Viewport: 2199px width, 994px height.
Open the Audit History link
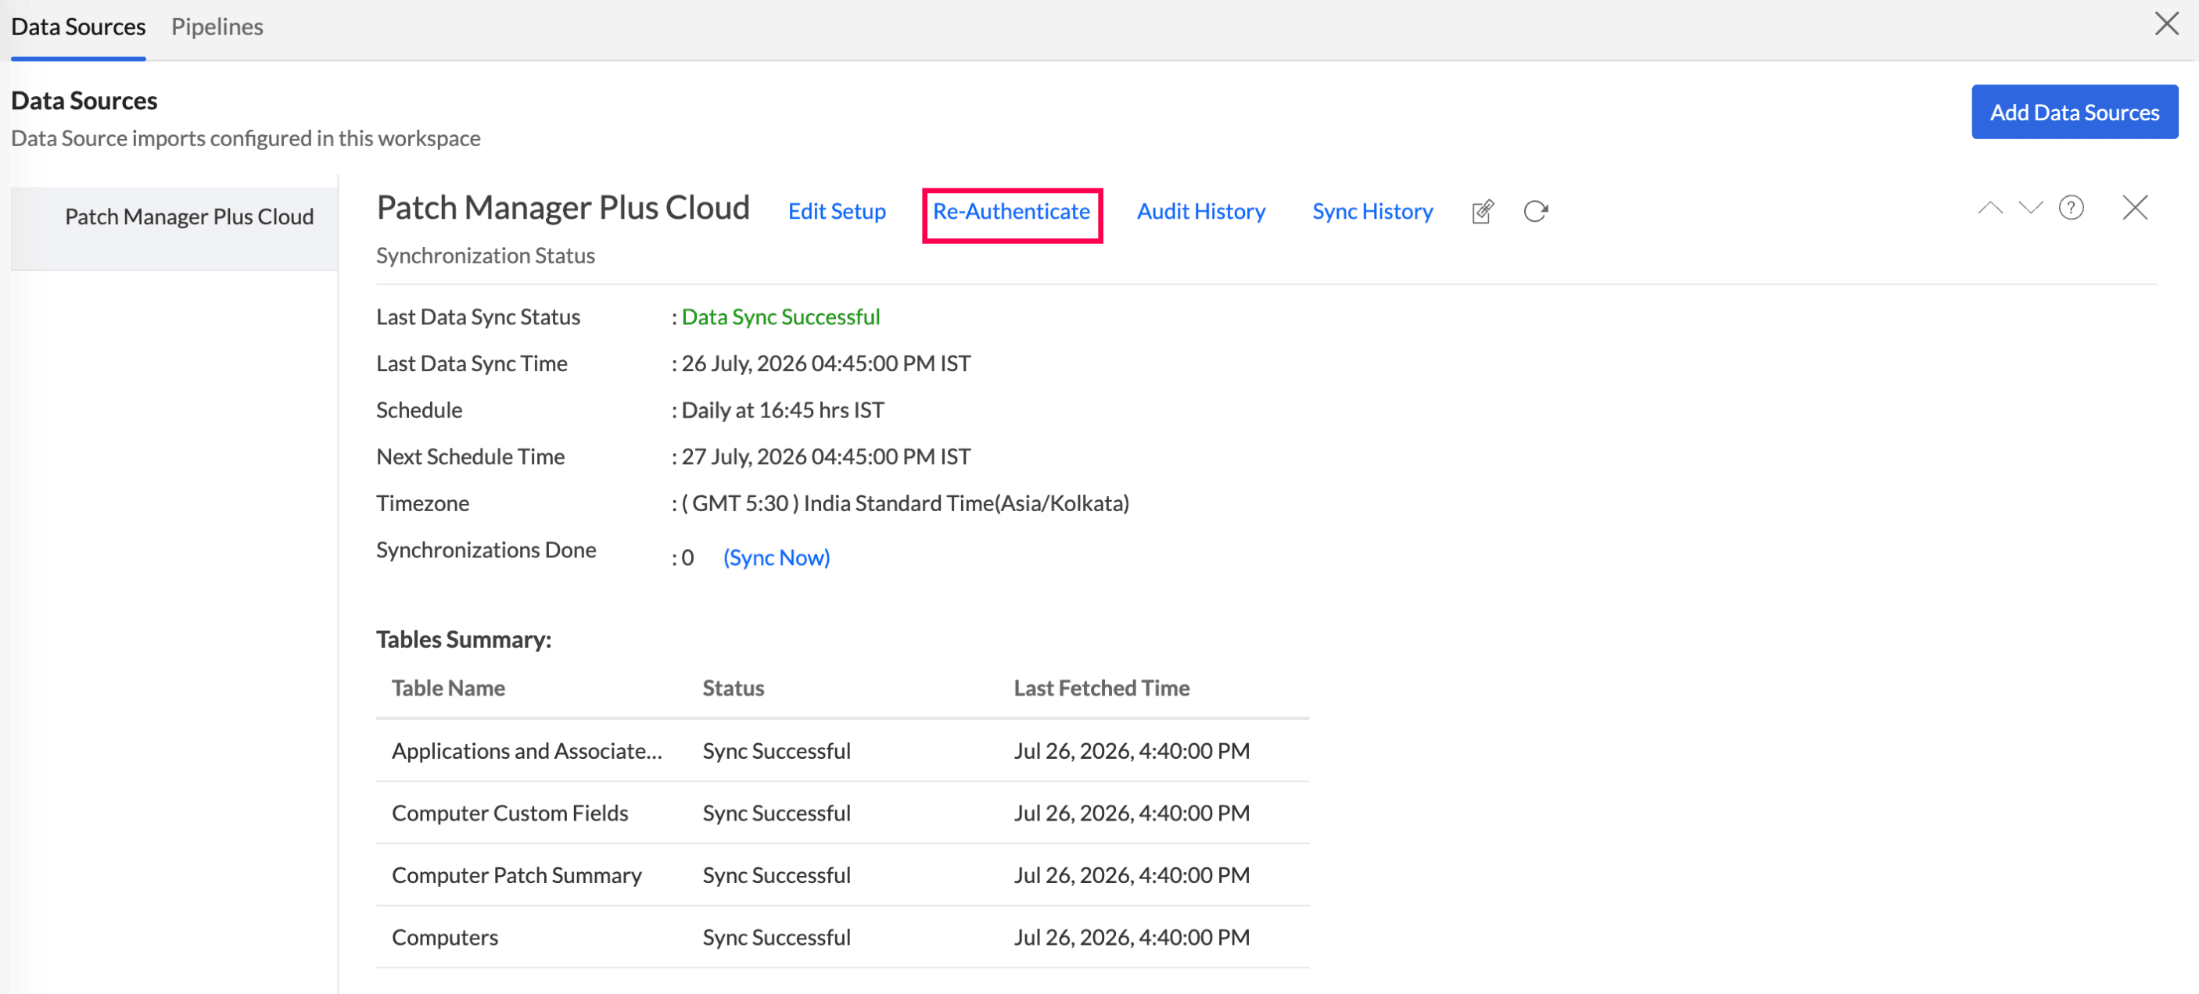tap(1201, 211)
